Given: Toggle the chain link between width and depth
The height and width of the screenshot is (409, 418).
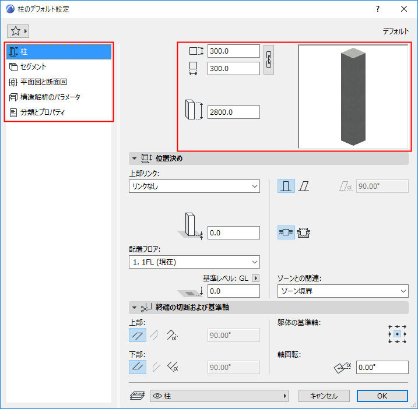Looking at the screenshot, I should (268, 59).
